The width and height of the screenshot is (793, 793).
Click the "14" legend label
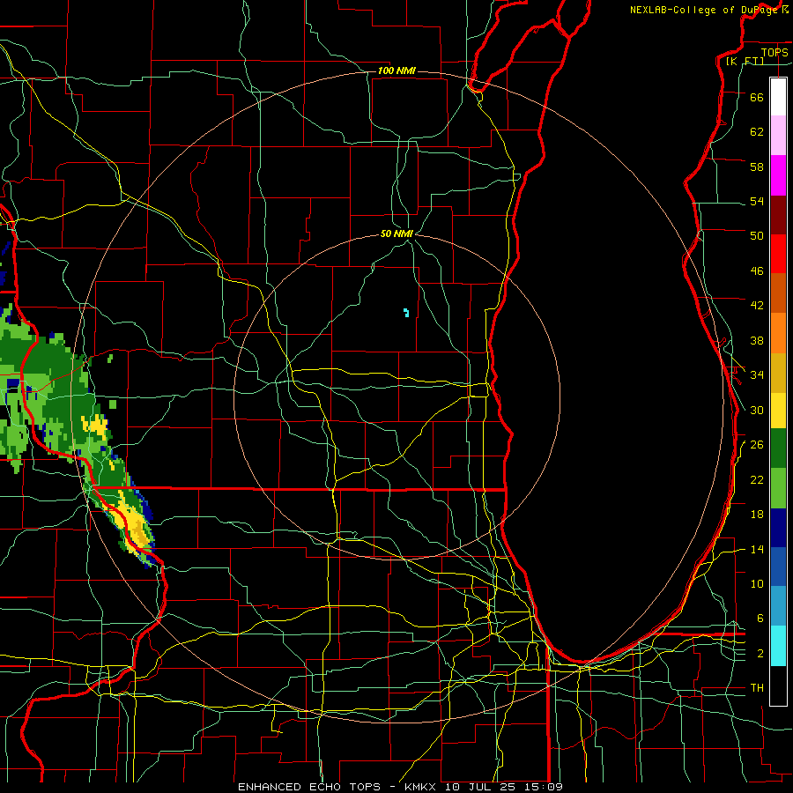pyautogui.click(x=757, y=549)
